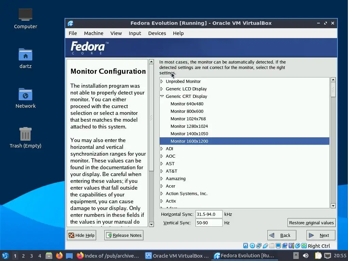Click the Hide Help button

pos(82,235)
